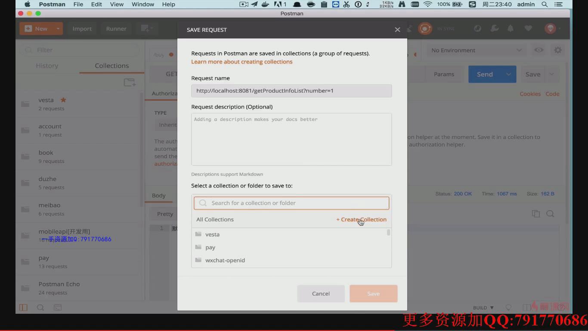588x331 pixels.
Task: Click the Docker whale menu bar icon
Action: (266, 4)
